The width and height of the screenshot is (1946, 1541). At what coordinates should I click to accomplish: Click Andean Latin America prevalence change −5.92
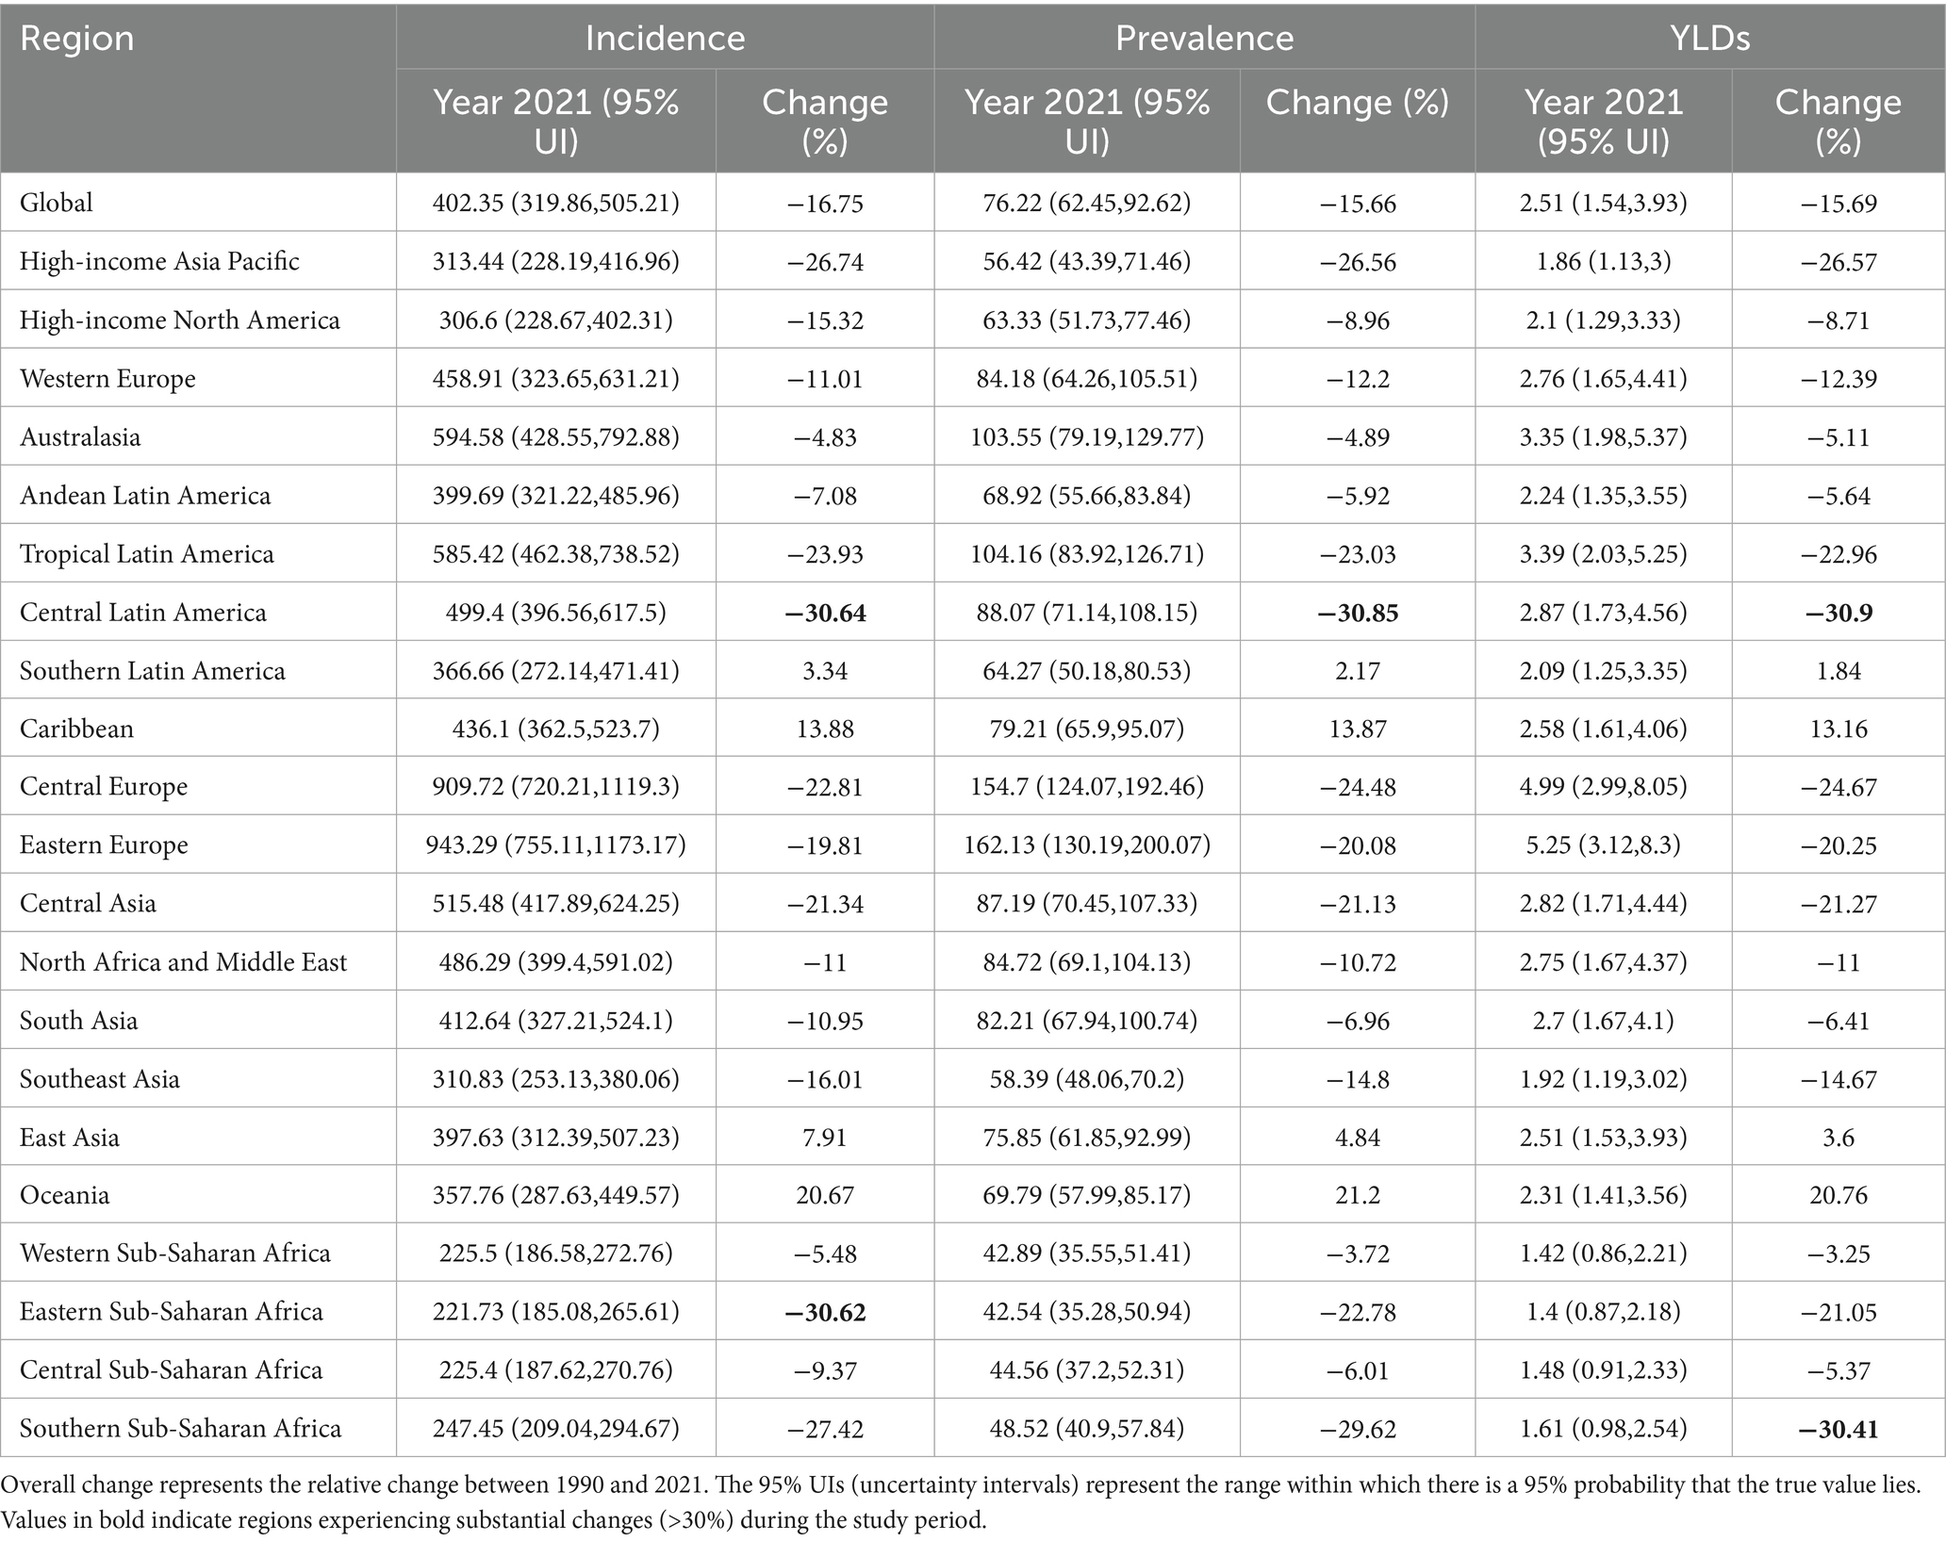tap(1358, 496)
